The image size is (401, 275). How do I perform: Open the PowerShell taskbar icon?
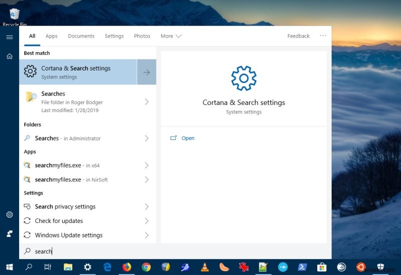click(303, 267)
